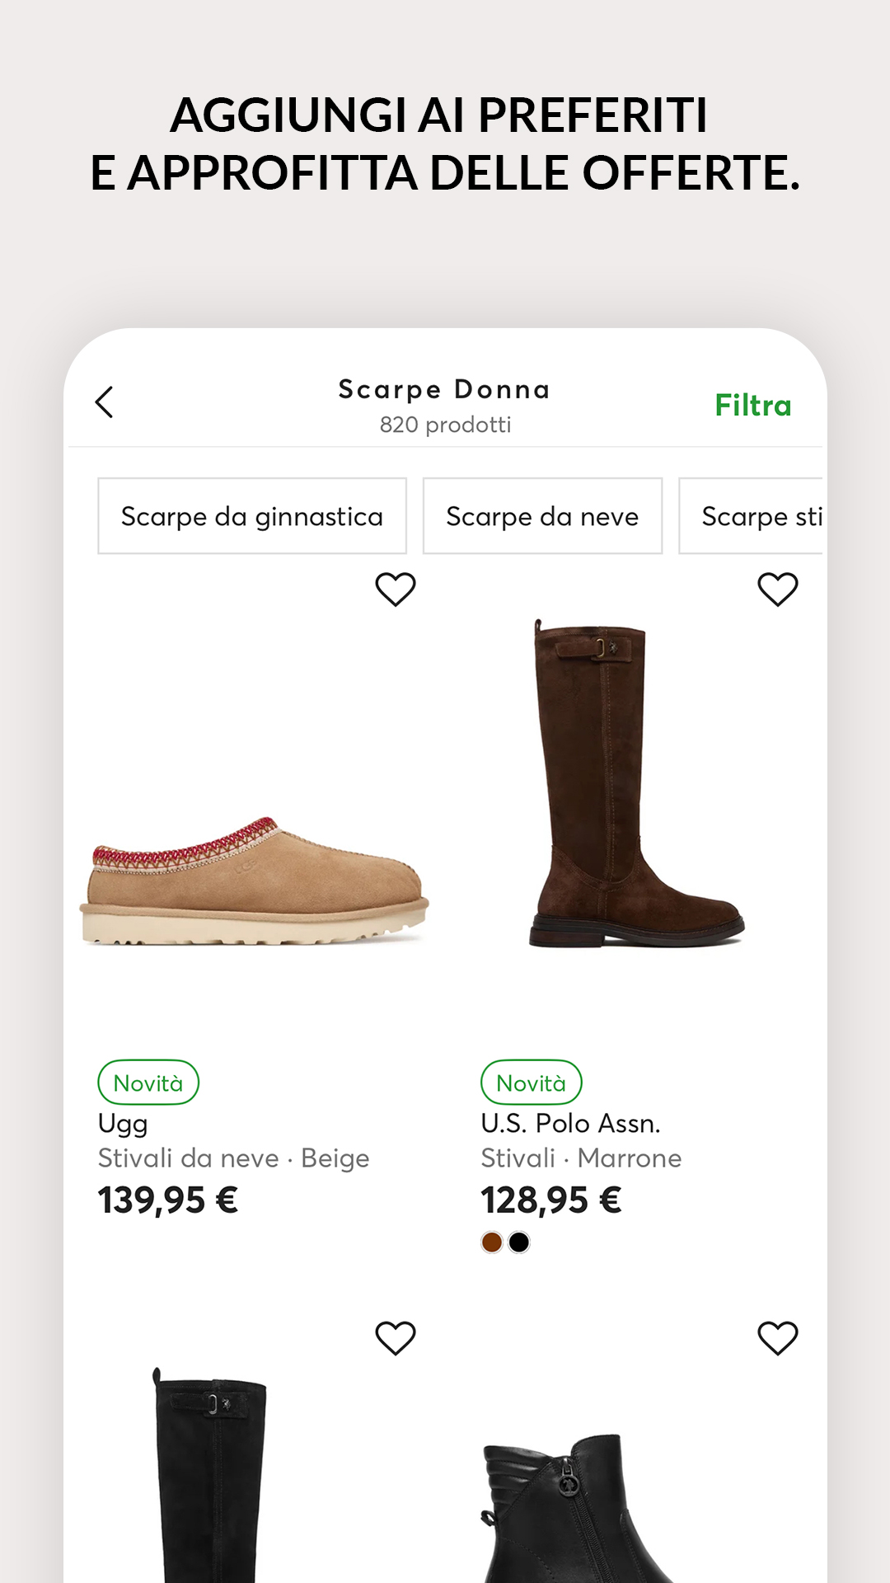
Task: Choose the partially visible Scarpe sti category
Action: tap(758, 516)
